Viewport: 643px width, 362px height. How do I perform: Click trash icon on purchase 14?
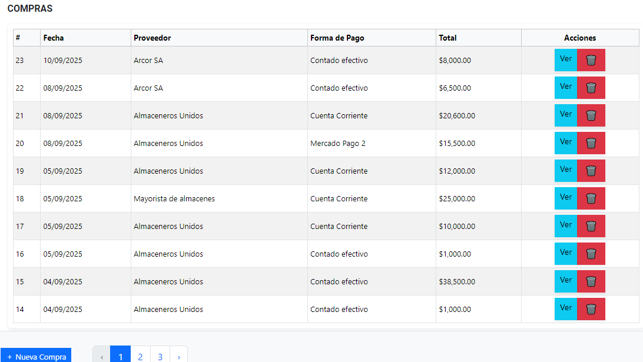click(591, 309)
